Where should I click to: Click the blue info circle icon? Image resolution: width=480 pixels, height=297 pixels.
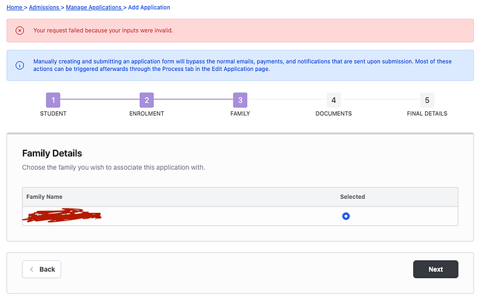point(19,65)
